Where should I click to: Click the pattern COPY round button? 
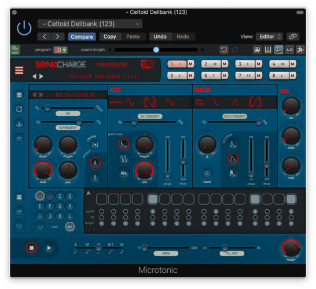point(19,211)
